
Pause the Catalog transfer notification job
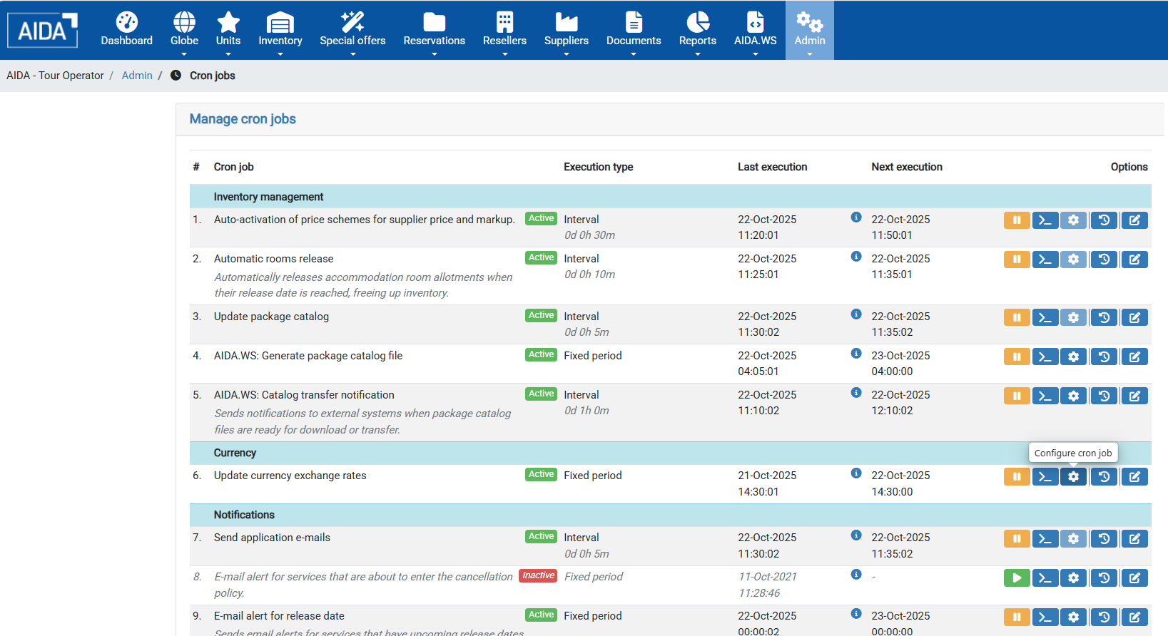[1017, 396]
